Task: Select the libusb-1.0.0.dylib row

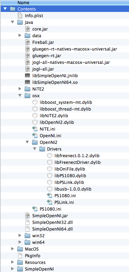Action: tap(64, 189)
